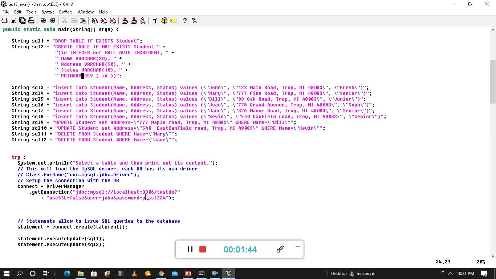Undo the last change
Viewport: 496px width, 279px height.
[x=43, y=21]
